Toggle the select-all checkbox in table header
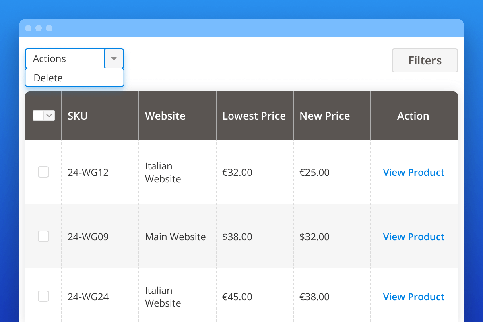Image resolution: width=483 pixels, height=322 pixels. [x=37, y=116]
